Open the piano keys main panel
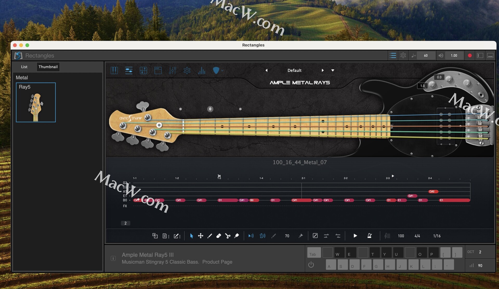The width and height of the screenshot is (499, 289). pyautogui.click(x=114, y=70)
